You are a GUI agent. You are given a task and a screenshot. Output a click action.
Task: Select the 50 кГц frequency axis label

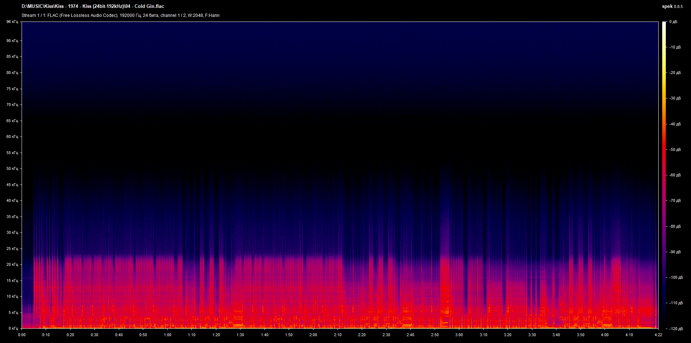pyautogui.click(x=12, y=168)
